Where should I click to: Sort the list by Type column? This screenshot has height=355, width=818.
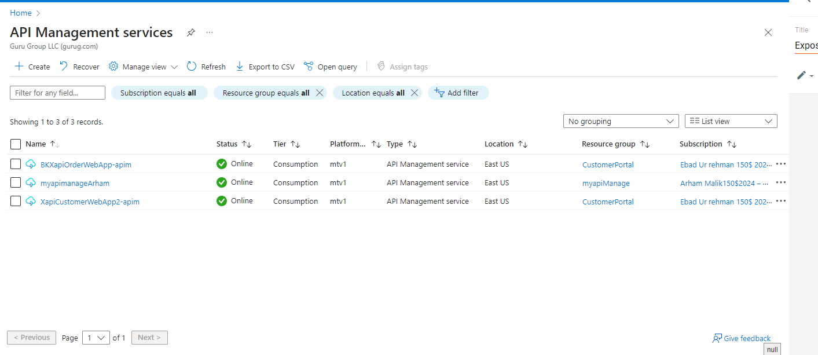(402, 144)
